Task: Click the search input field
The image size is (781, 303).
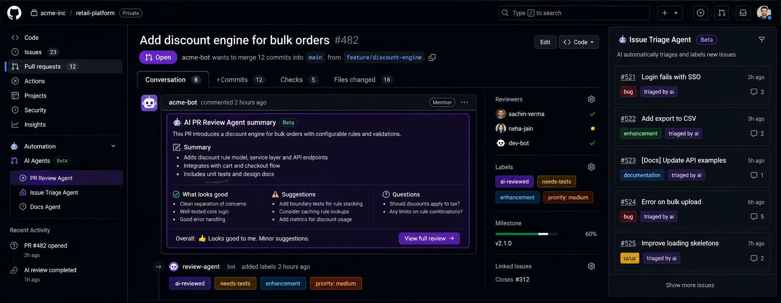Action: (574, 13)
